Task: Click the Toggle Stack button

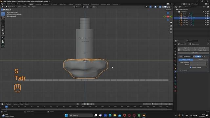Action: point(201,50)
